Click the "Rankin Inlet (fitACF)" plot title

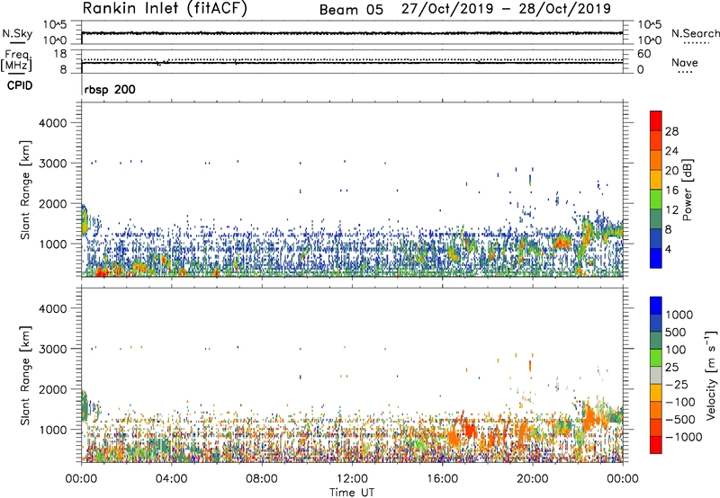pos(165,8)
